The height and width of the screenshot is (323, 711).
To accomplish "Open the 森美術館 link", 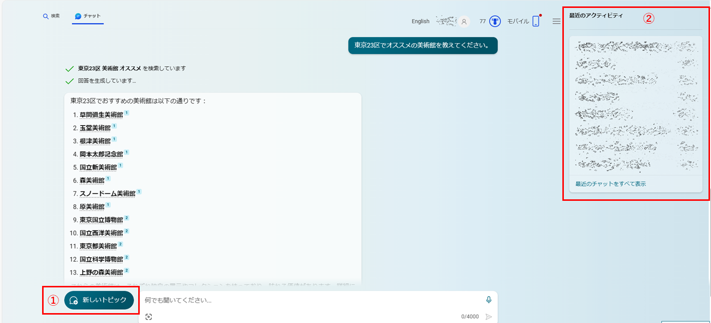I will pos(92,180).
